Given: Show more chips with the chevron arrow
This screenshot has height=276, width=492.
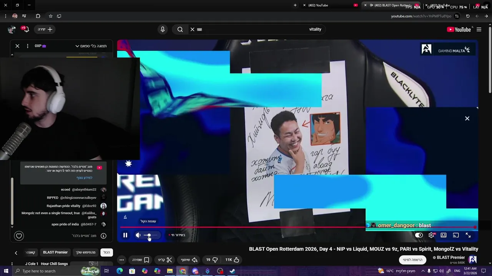Looking at the screenshot, I should (x=16, y=253).
